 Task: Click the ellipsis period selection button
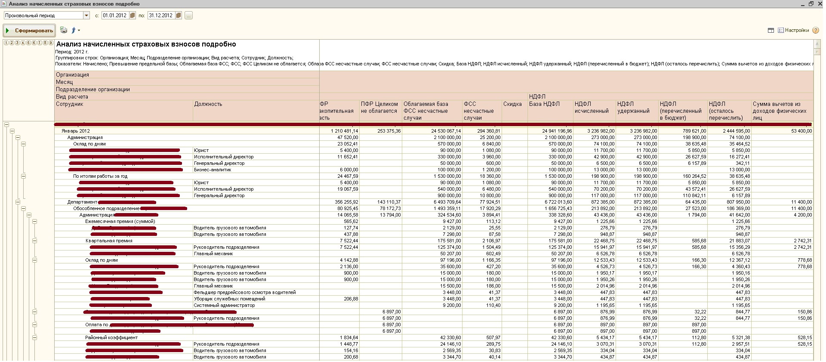(188, 15)
